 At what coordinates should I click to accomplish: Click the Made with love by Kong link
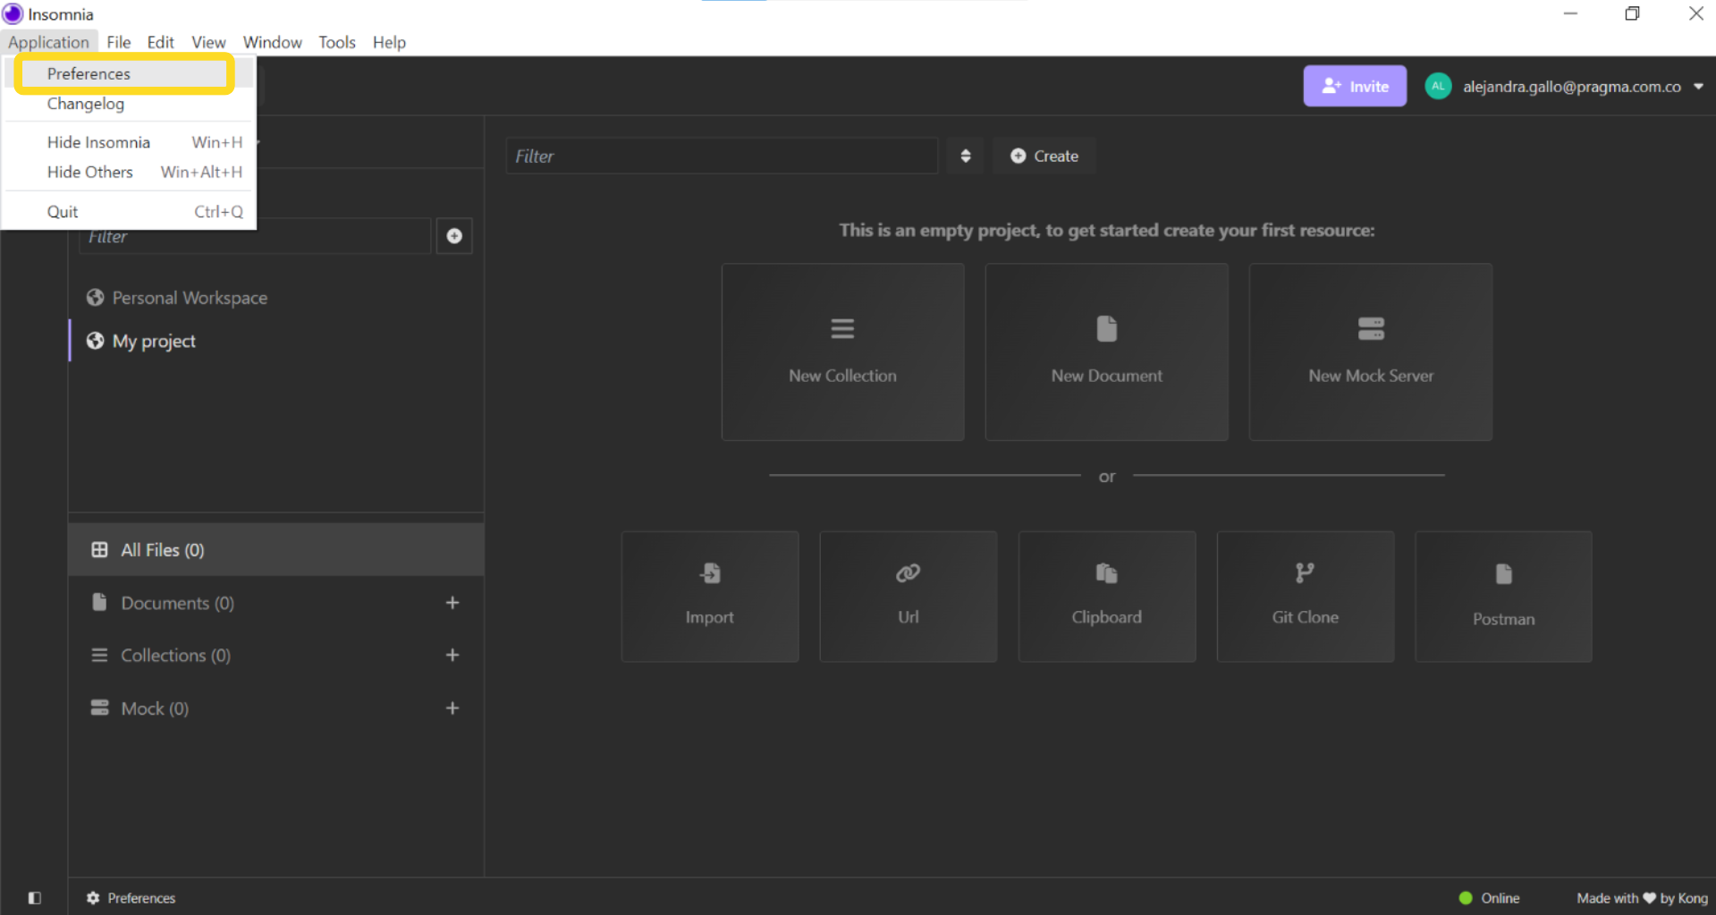point(1642,897)
